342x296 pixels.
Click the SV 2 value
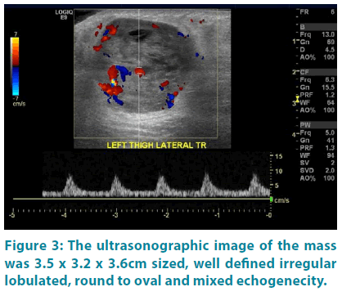point(333,163)
